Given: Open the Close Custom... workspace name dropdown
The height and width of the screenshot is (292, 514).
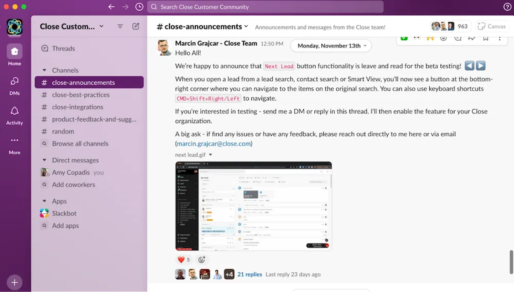Looking at the screenshot, I should (x=72, y=26).
